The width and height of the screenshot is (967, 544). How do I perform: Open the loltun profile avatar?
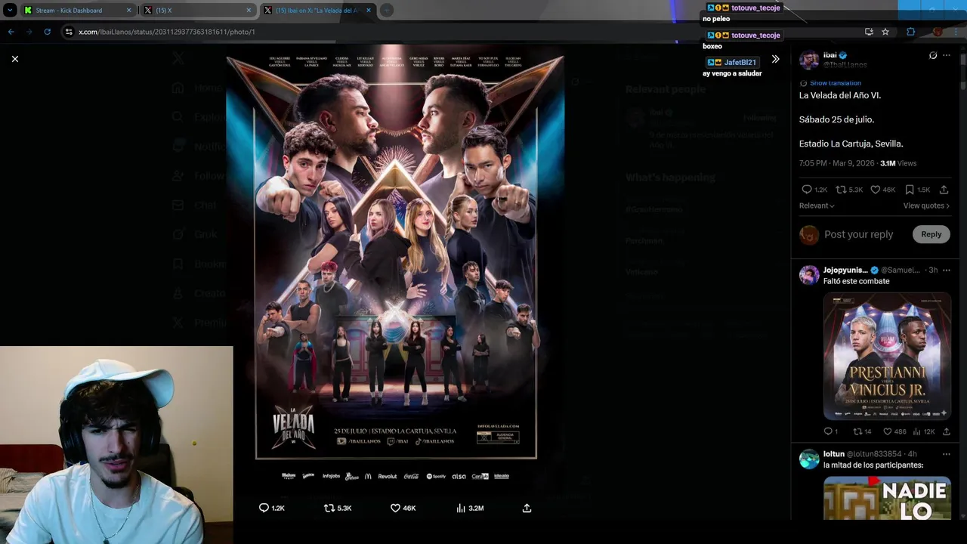coord(809,459)
